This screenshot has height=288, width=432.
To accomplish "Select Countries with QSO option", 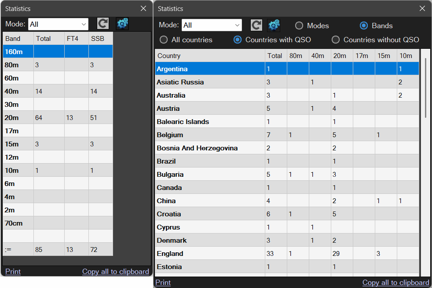I will coord(238,40).
